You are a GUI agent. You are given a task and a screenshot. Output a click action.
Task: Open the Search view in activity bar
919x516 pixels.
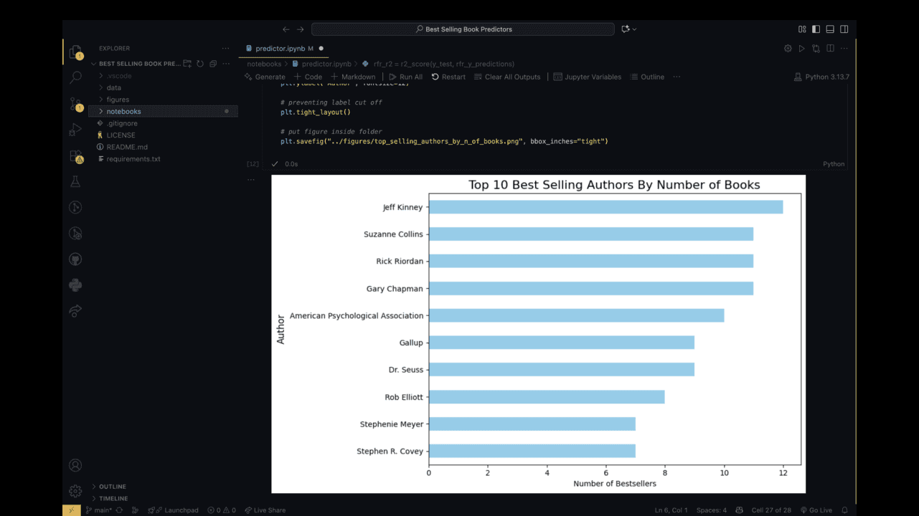tap(75, 77)
